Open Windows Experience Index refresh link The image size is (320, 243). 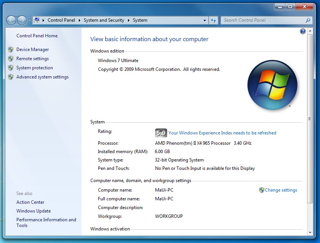click(222, 133)
